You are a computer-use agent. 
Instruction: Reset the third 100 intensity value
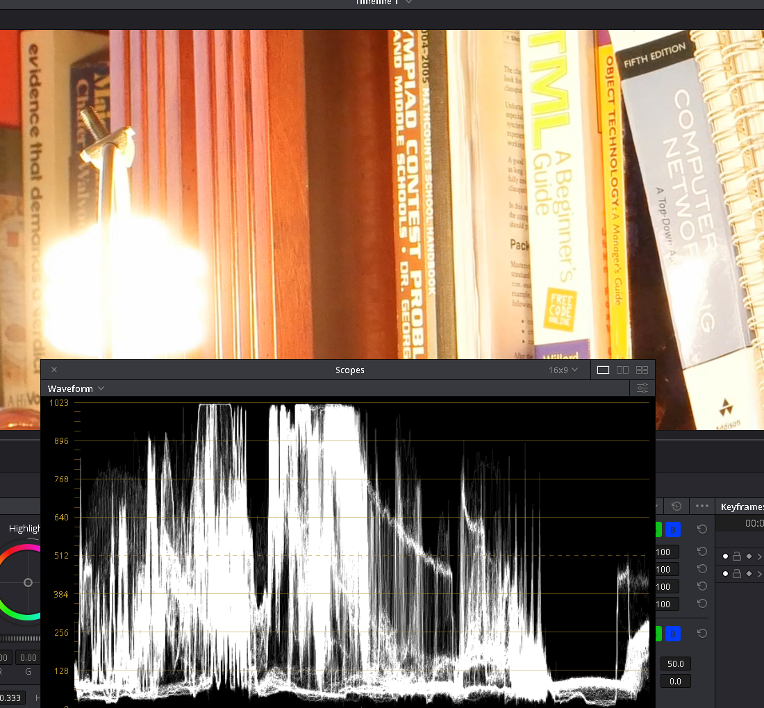click(x=702, y=586)
